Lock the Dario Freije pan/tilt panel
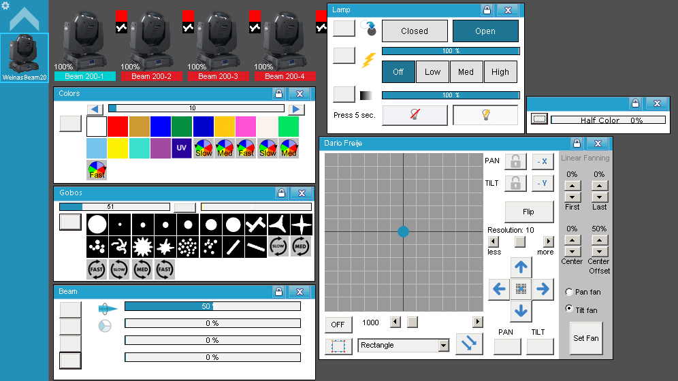This screenshot has height=381, width=678. point(577,144)
